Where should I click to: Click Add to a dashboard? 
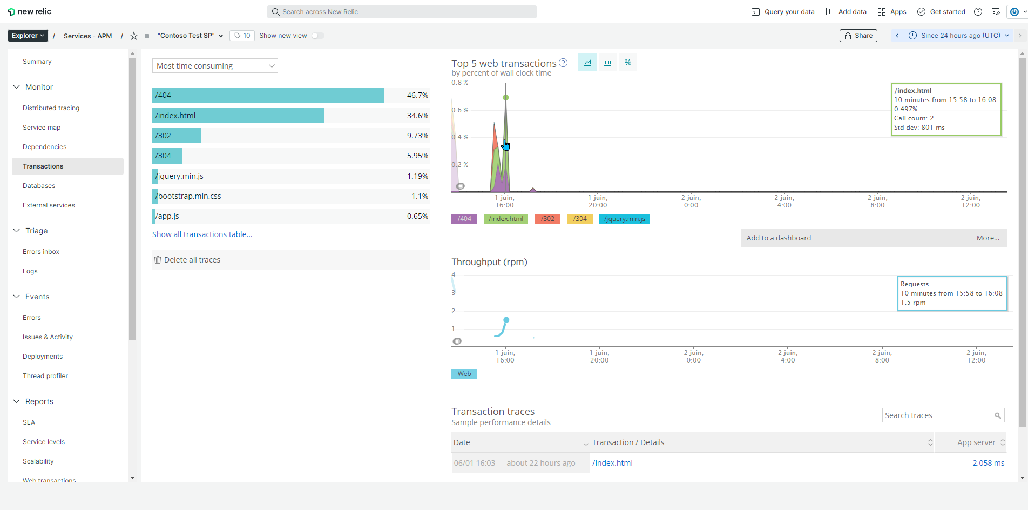tap(854, 238)
